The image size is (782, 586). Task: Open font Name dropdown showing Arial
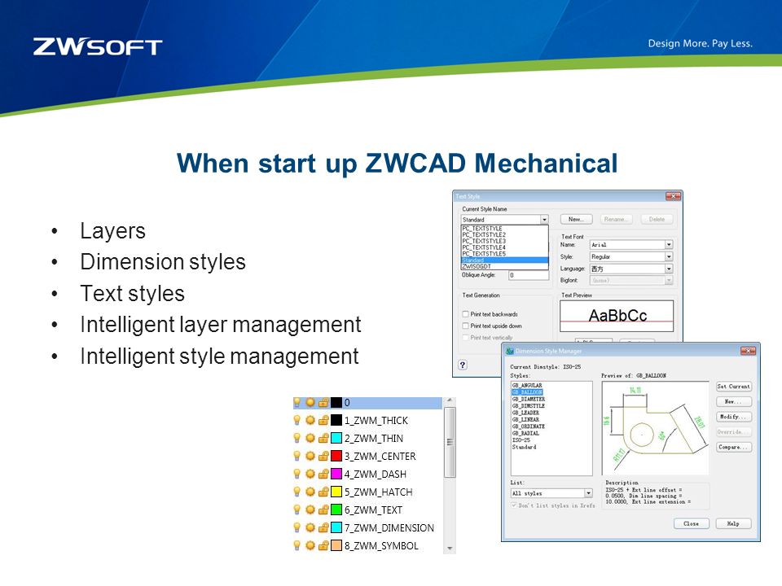(x=631, y=245)
